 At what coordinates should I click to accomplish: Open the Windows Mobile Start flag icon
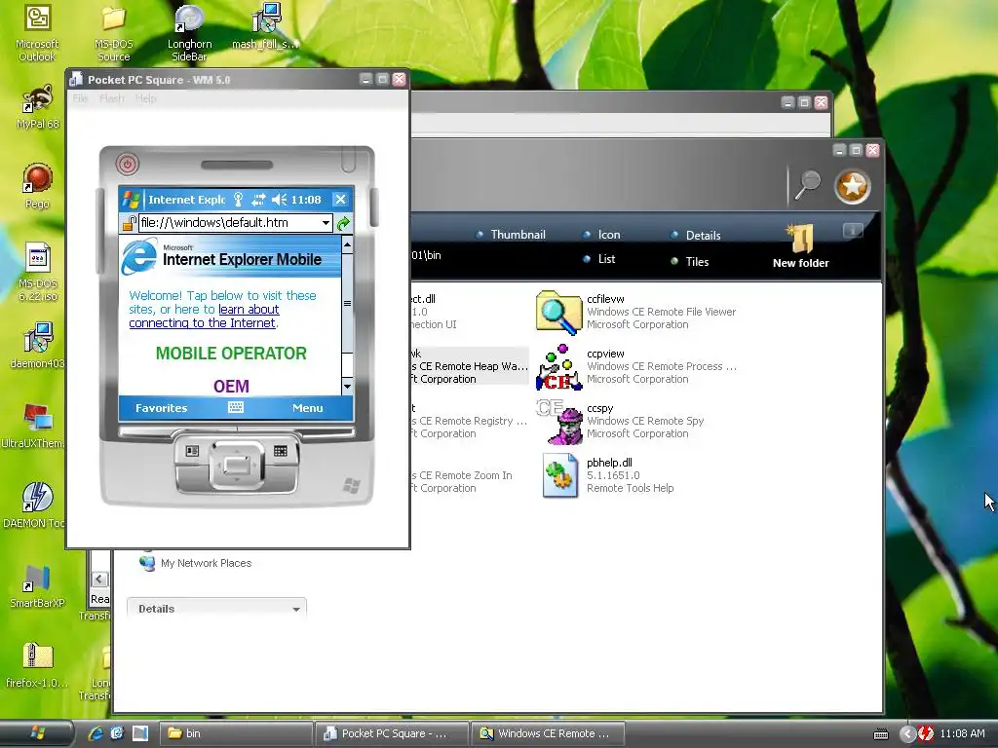(132, 200)
